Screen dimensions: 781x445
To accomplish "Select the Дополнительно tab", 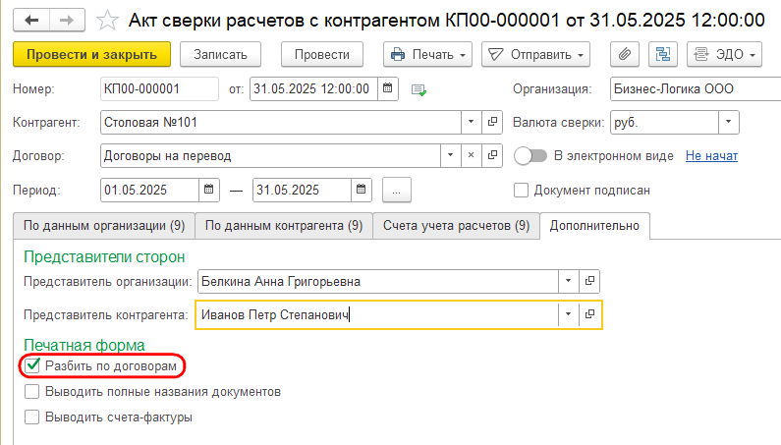I will click(594, 226).
